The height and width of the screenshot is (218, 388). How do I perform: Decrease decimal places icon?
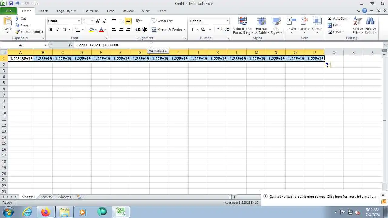tap(227, 30)
